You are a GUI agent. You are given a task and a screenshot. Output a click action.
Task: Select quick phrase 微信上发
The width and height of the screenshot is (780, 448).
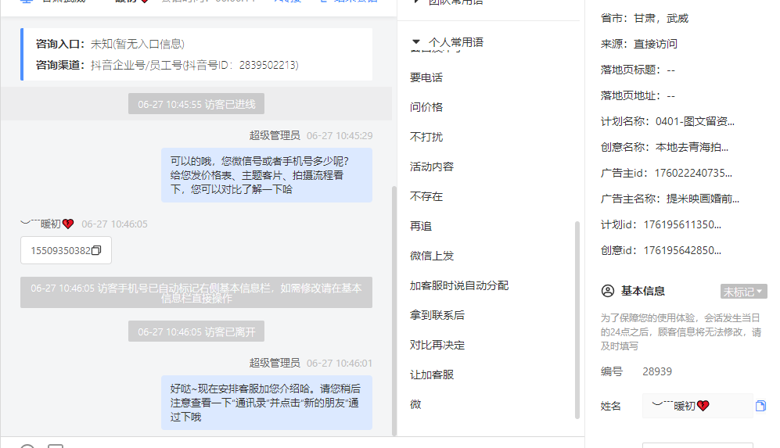431,256
